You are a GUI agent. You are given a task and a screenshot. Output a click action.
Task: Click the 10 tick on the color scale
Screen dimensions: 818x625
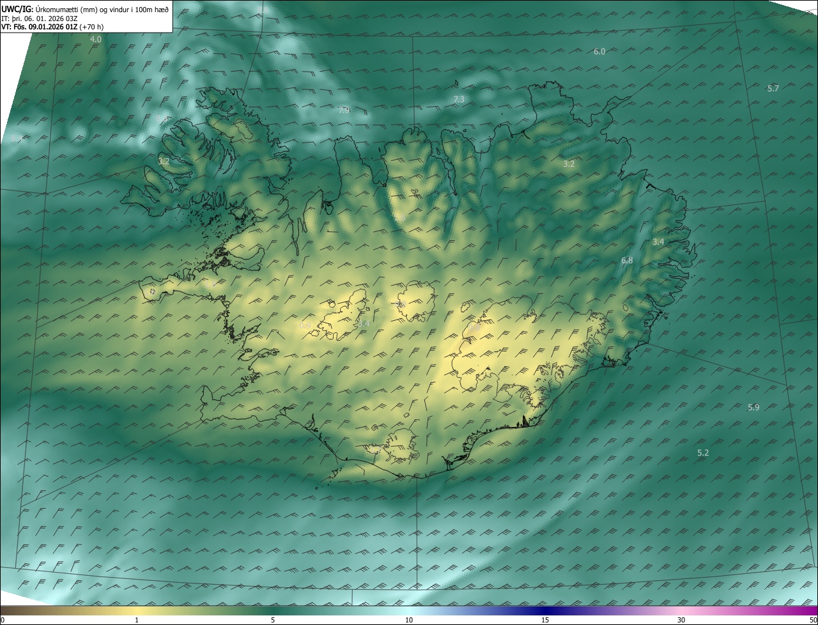click(409, 620)
